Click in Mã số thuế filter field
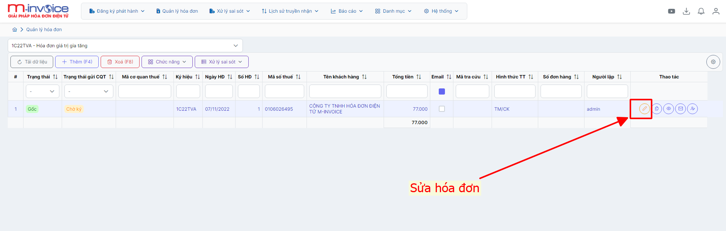Viewport: 726px width, 231px height. point(285,91)
